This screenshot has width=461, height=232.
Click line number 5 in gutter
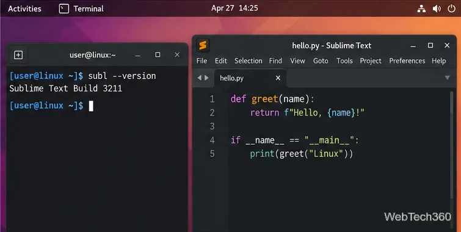[212, 154]
